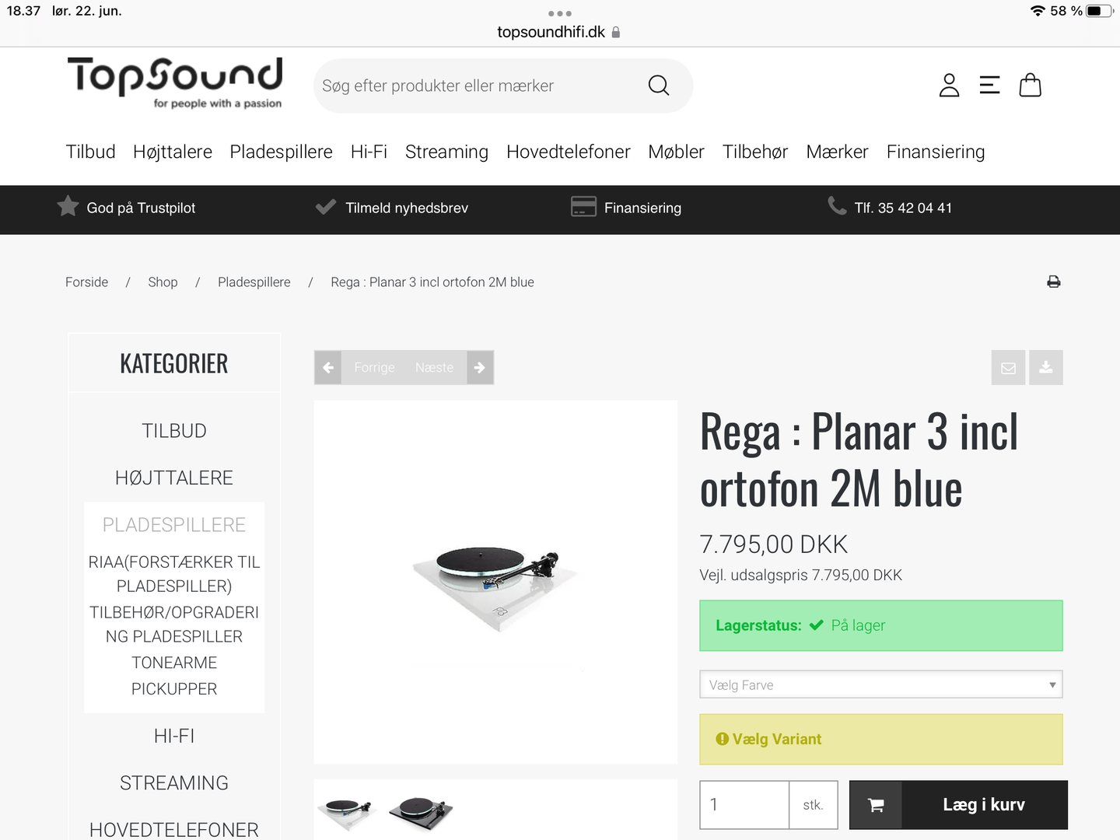Open the user account icon
Image resolution: width=1120 pixels, height=840 pixels.
[x=949, y=85]
